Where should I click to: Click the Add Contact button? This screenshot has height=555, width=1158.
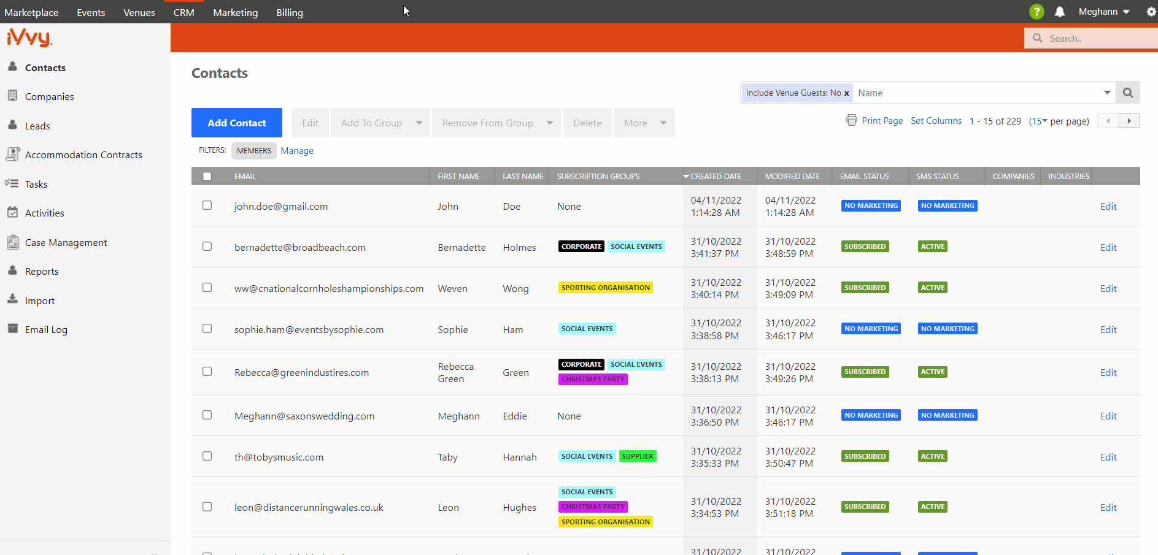click(236, 123)
